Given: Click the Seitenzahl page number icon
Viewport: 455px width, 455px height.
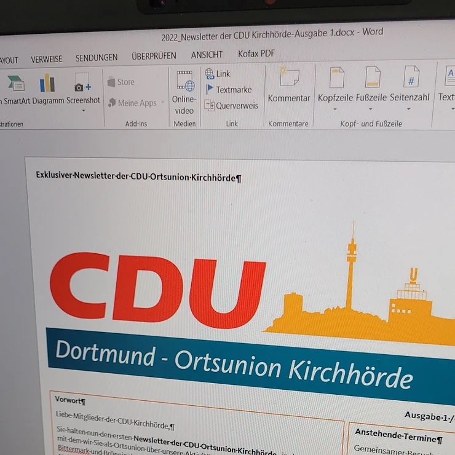Looking at the screenshot, I should pos(411,77).
